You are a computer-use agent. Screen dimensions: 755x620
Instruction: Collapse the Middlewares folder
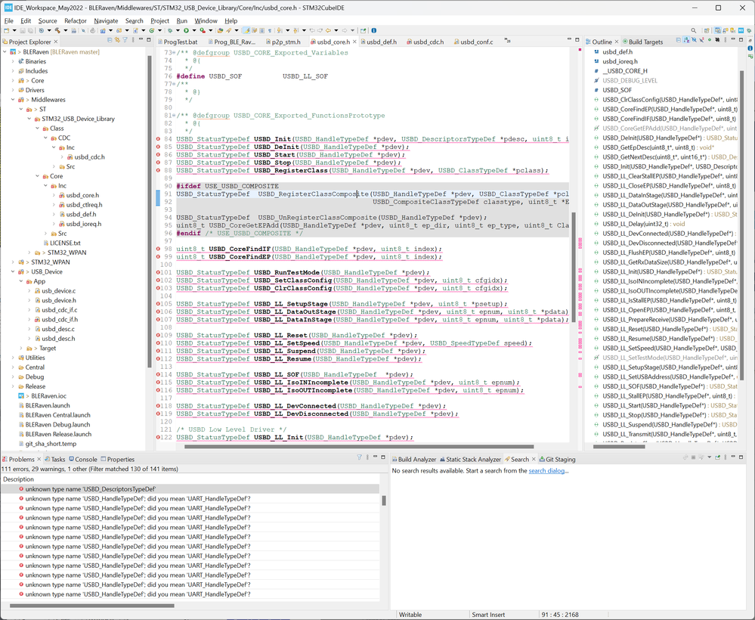point(13,100)
